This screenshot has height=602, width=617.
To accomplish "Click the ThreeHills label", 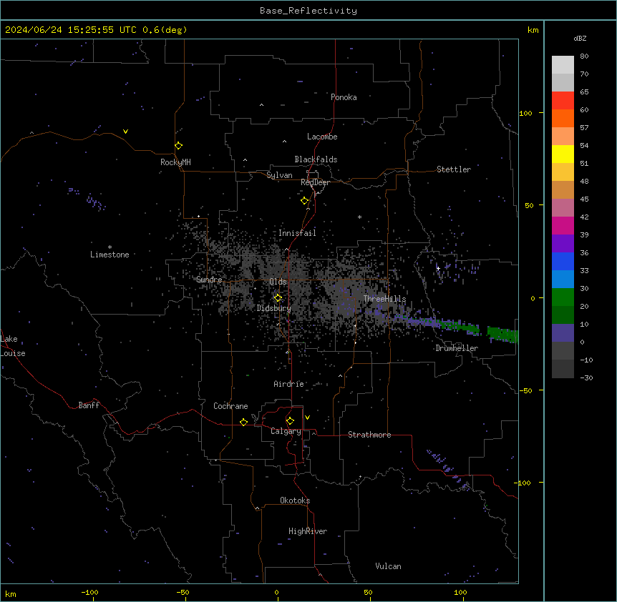I will pyautogui.click(x=384, y=299).
